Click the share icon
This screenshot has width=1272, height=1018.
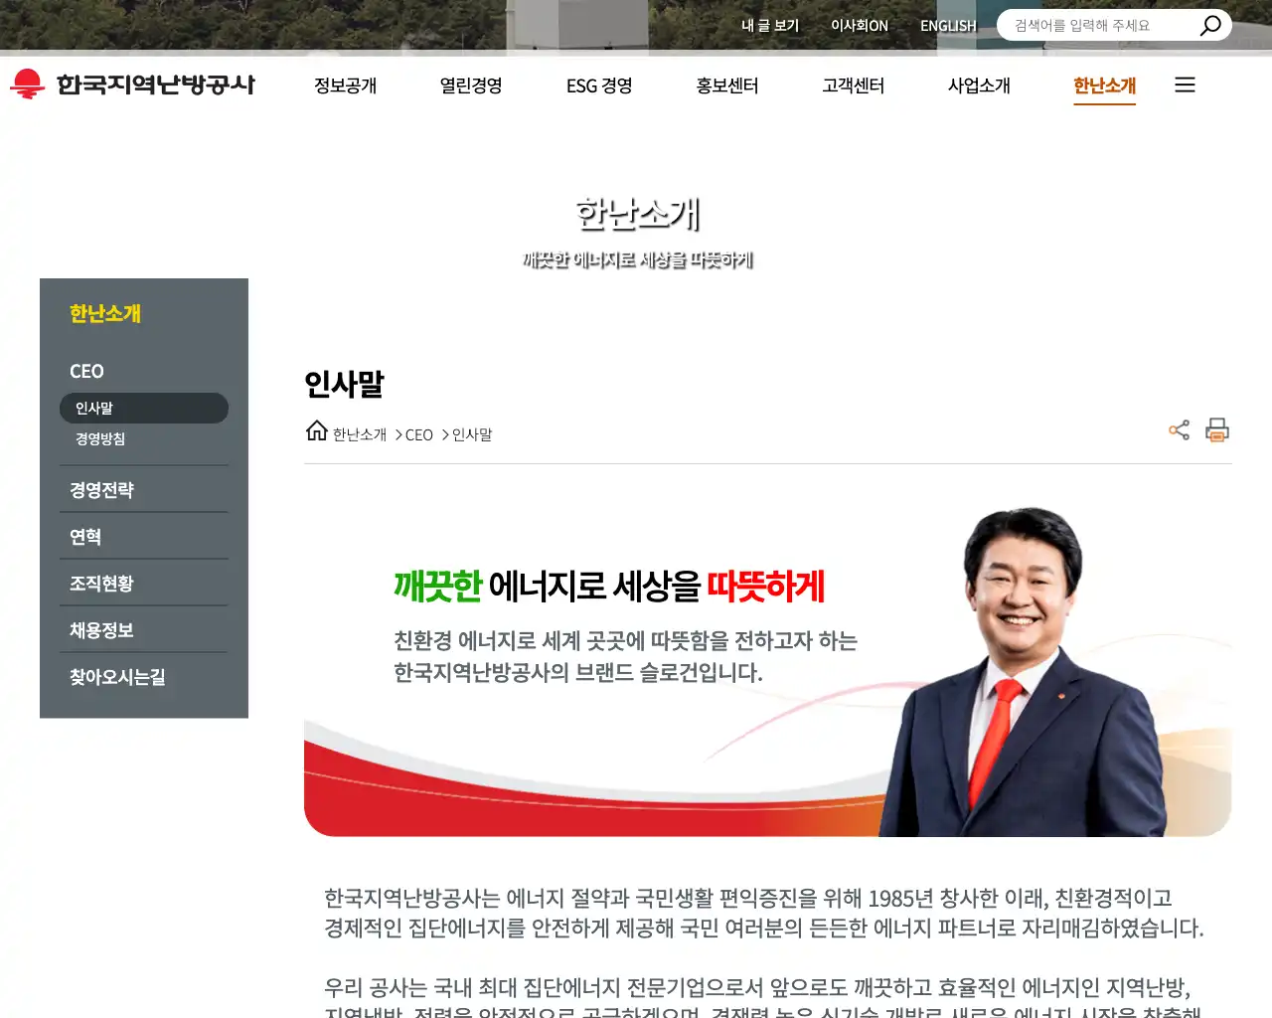pos(1180,430)
